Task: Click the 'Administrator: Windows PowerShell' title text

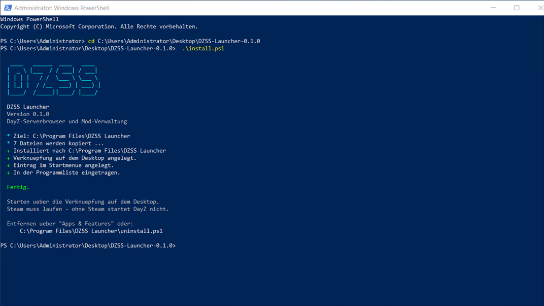Action: tap(62, 8)
